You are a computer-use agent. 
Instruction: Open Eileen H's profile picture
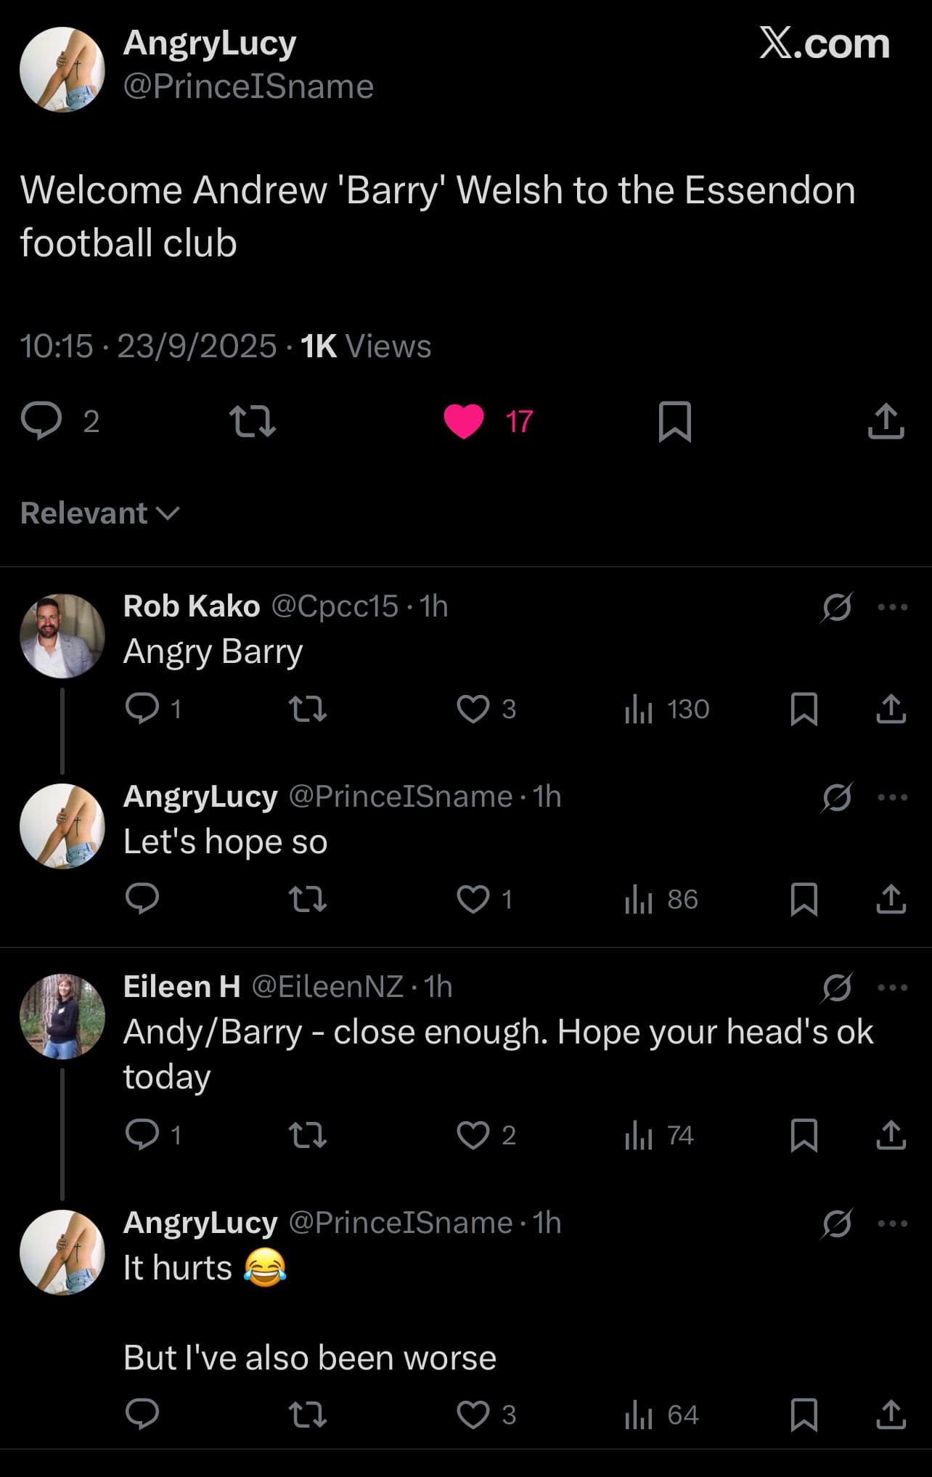pyautogui.click(x=62, y=1016)
